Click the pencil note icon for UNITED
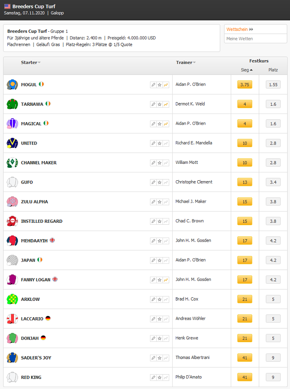The height and width of the screenshot is (389, 290). tap(153, 143)
